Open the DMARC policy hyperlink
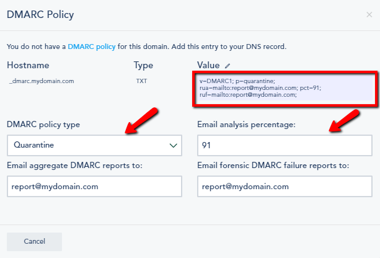380x258 pixels. tap(91, 47)
